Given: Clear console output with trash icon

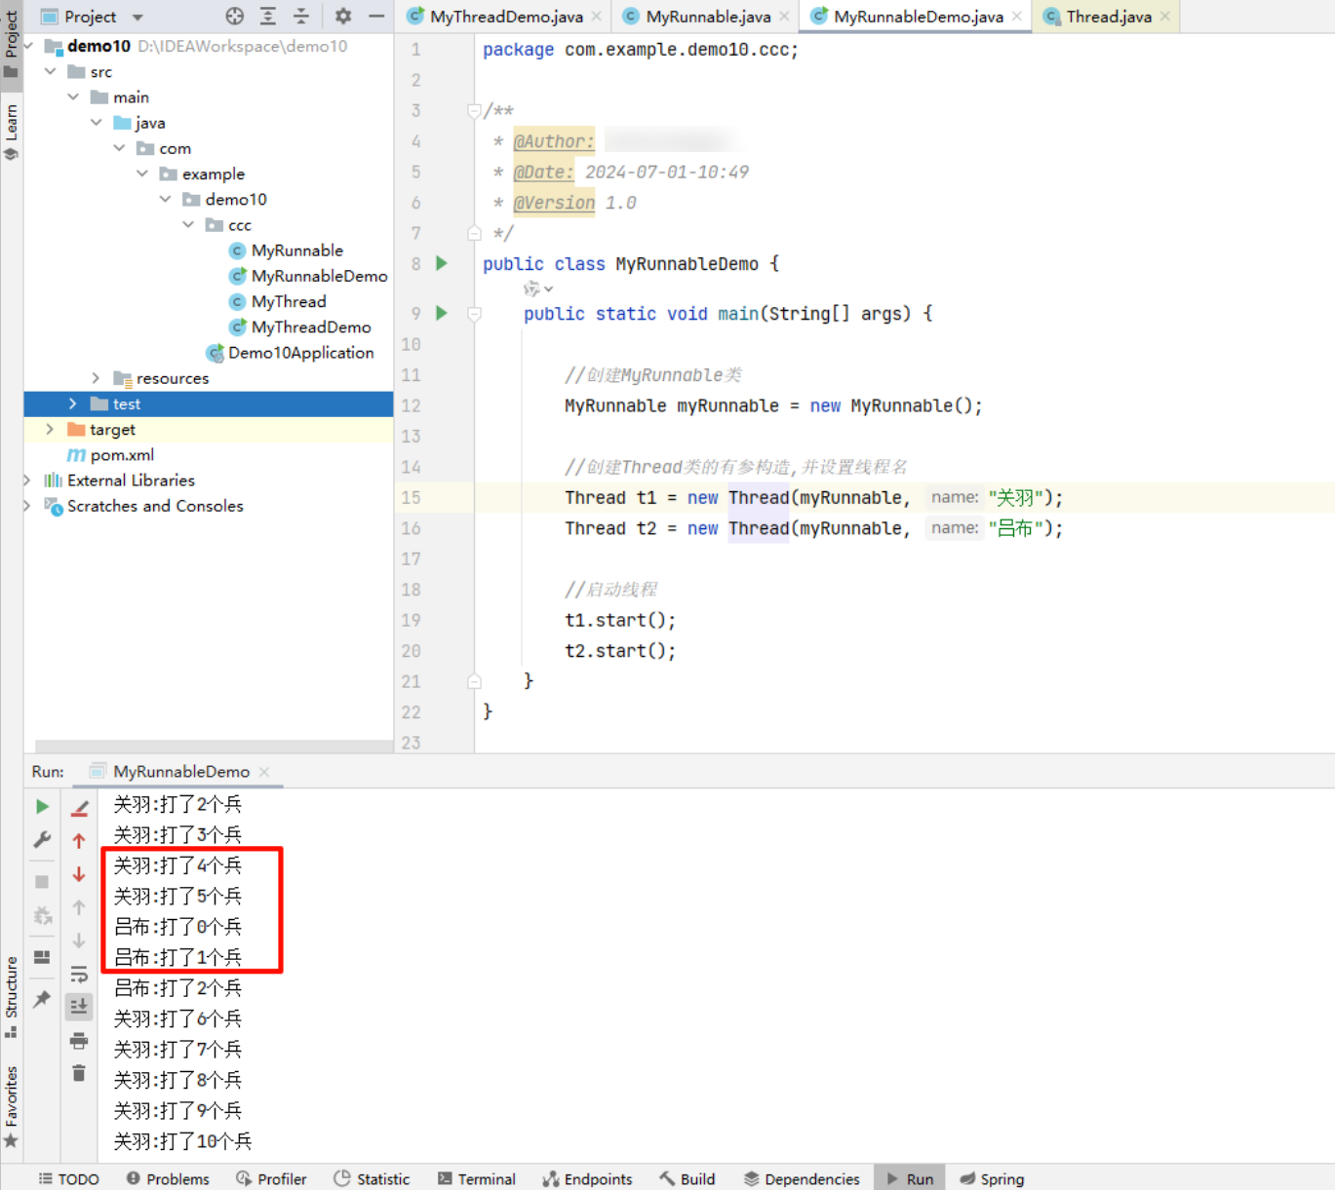Looking at the screenshot, I should 79,1073.
